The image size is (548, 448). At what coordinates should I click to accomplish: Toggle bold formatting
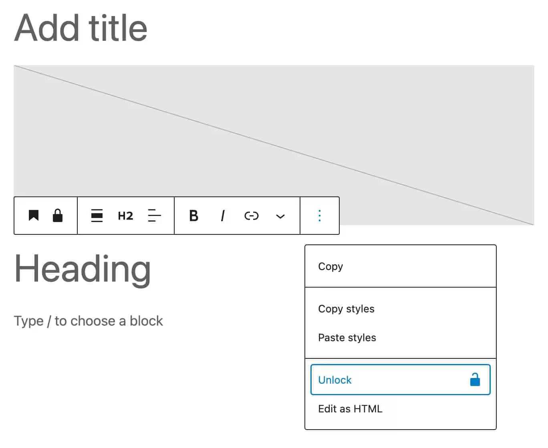pyautogui.click(x=194, y=216)
